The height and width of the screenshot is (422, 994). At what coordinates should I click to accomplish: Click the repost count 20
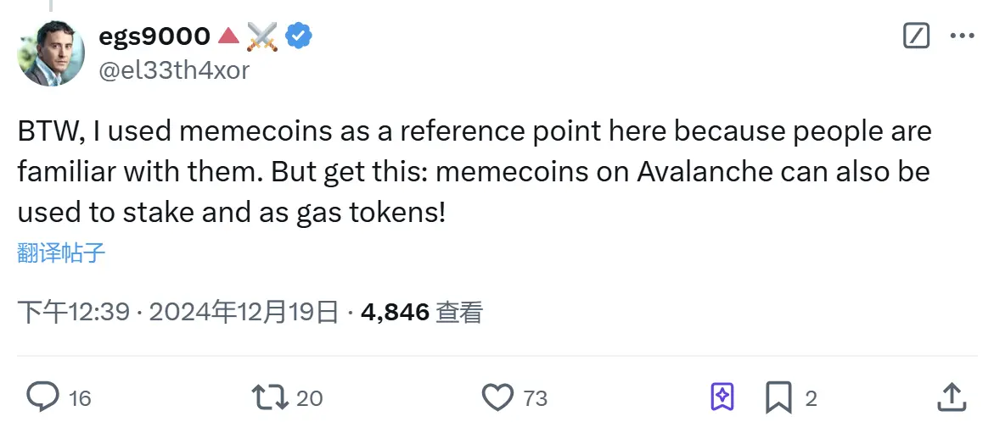coord(310,397)
